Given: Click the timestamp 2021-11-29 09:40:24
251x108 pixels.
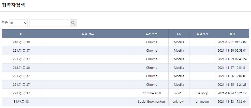Looking at the screenshot, I should [x=232, y=59].
